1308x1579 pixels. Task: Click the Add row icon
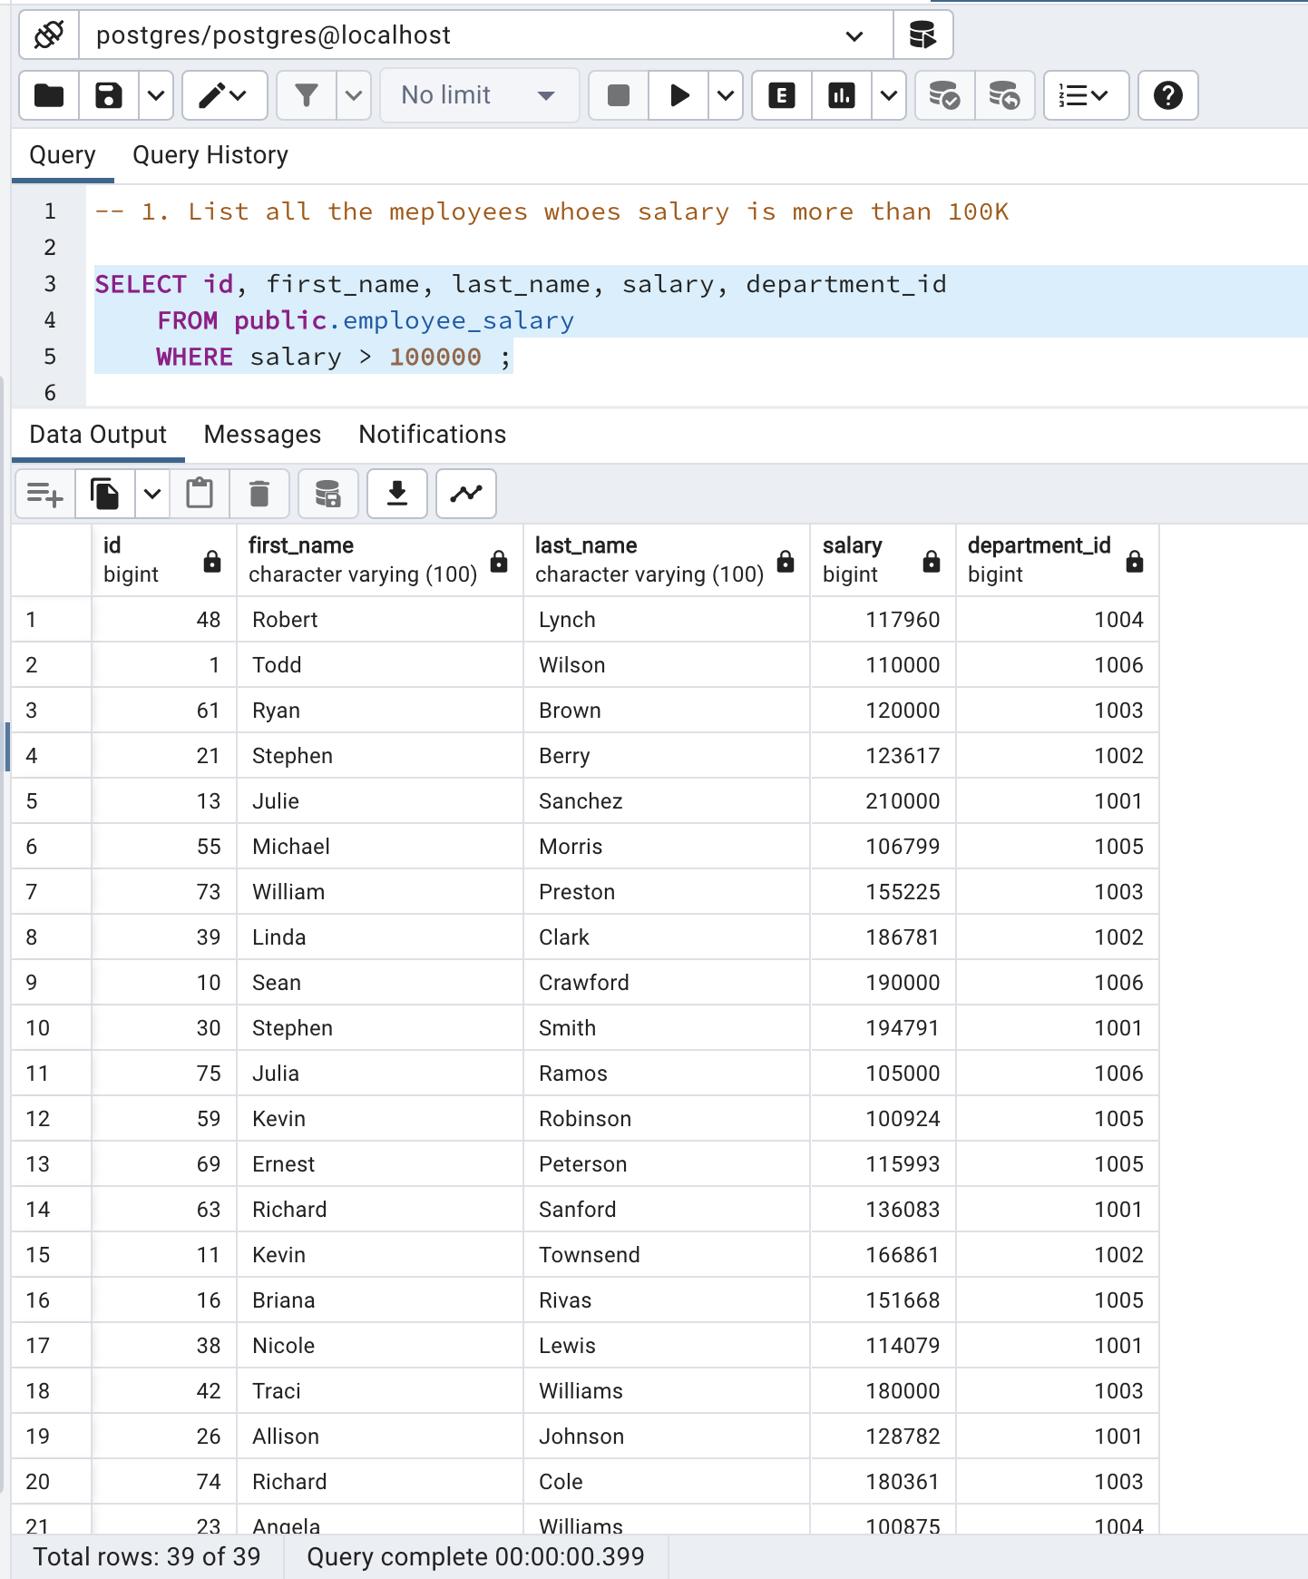44,494
